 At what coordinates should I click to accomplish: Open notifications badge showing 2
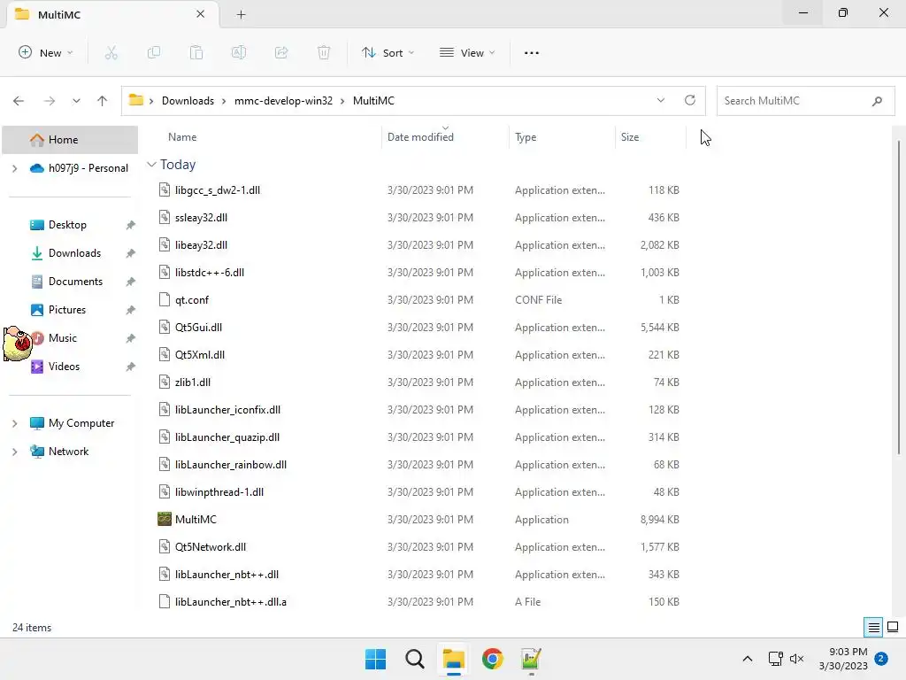(x=881, y=659)
